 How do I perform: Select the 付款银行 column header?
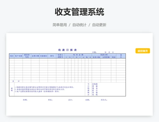pyautogui.click(x=44, y=56)
